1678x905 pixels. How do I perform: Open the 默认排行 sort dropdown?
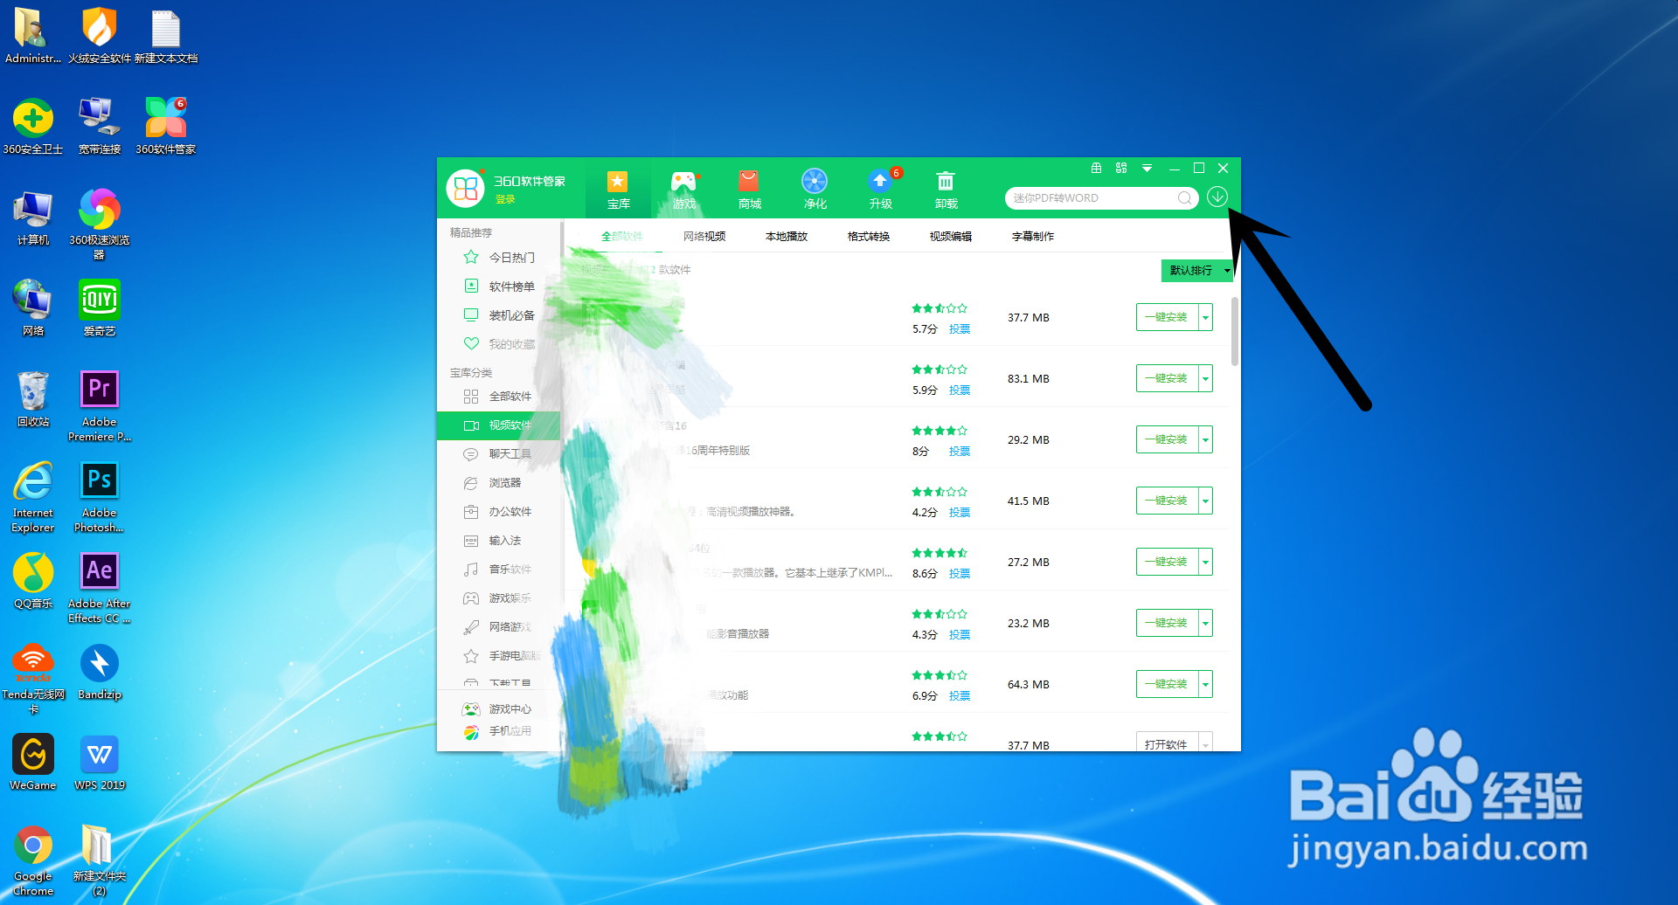1197,271
